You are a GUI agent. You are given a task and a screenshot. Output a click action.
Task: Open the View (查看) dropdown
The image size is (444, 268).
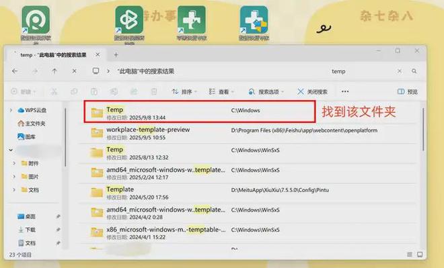pyautogui.click(x=221, y=91)
